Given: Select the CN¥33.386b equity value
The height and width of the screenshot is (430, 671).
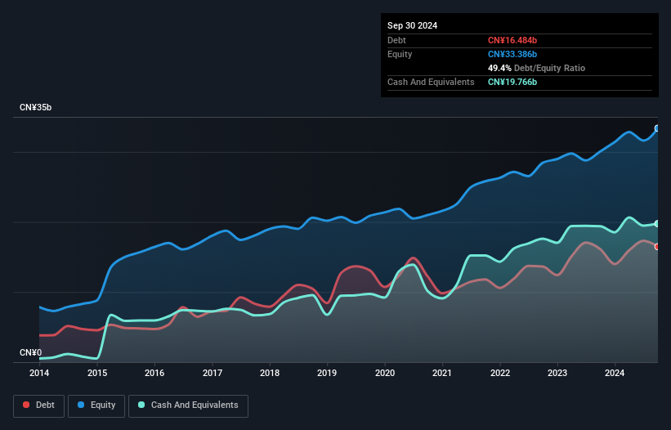Looking at the screenshot, I should pyautogui.click(x=512, y=54).
